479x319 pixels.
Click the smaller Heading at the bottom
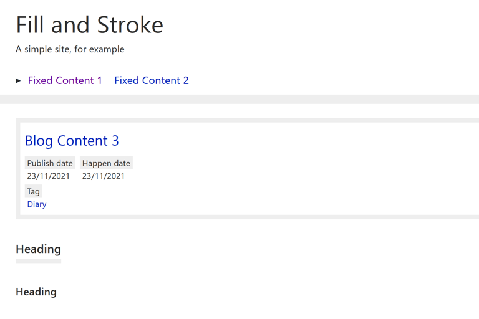pyautogui.click(x=36, y=292)
